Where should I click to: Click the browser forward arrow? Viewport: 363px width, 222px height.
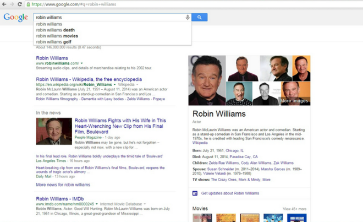point(12,4)
